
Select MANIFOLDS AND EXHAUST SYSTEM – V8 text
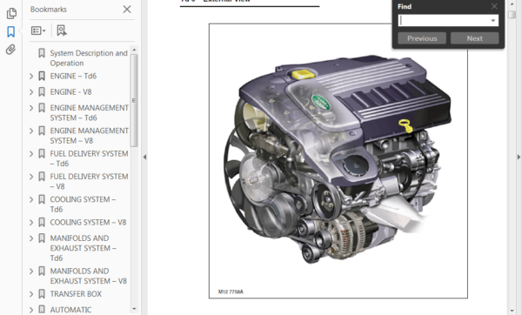click(x=88, y=276)
